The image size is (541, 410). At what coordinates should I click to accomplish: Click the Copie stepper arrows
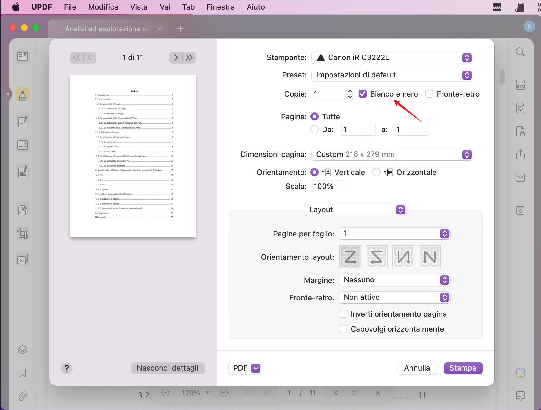[x=350, y=94]
